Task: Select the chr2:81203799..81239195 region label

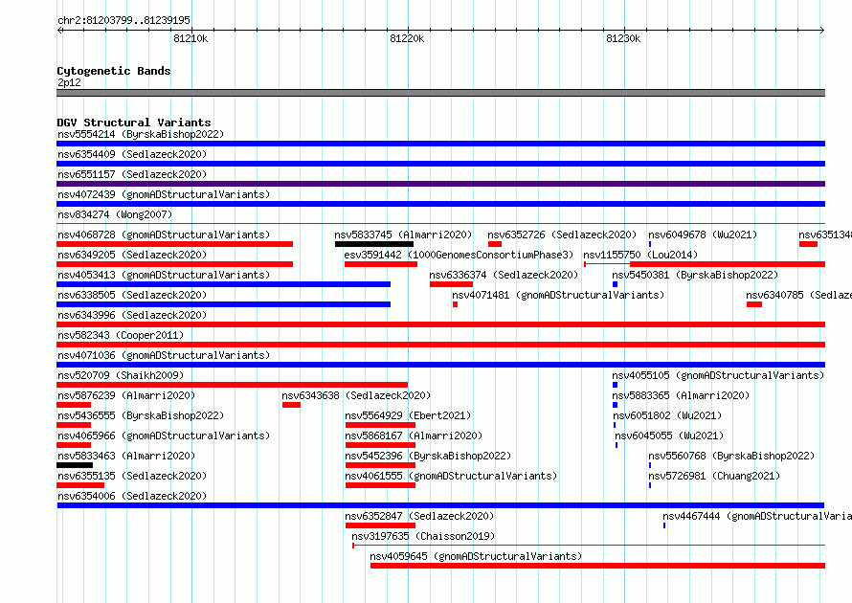Action: [123, 20]
